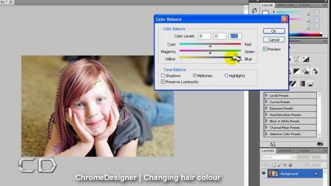Switch to the Color tab
Image resolution: width=331 pixels, height=186 pixels.
pyautogui.click(x=267, y=5)
